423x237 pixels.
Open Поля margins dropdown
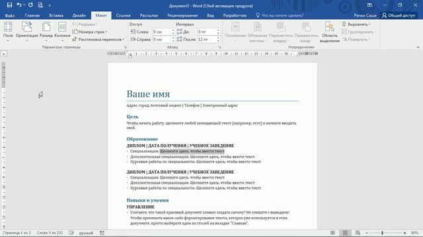(8, 32)
